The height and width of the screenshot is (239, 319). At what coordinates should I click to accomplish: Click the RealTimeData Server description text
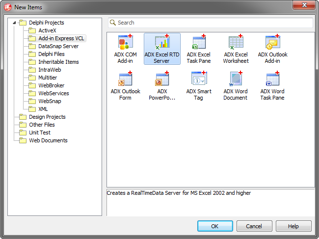tap(179, 193)
